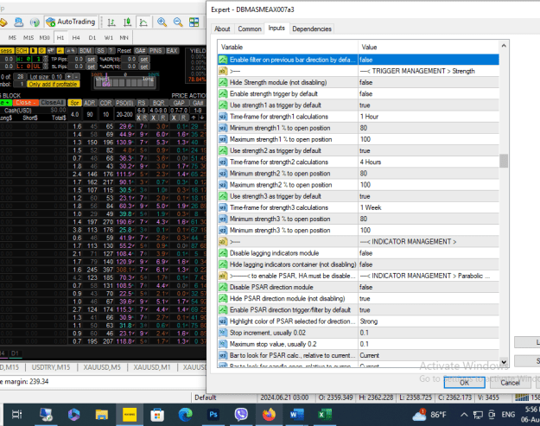The height and width of the screenshot is (426, 540).
Task: Toggle the PSO(0) column header button
Action: coord(124,103)
